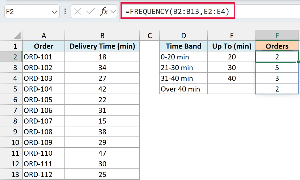Select row 13 header
The width and height of the screenshot is (300, 180).
pyautogui.click(x=11, y=175)
